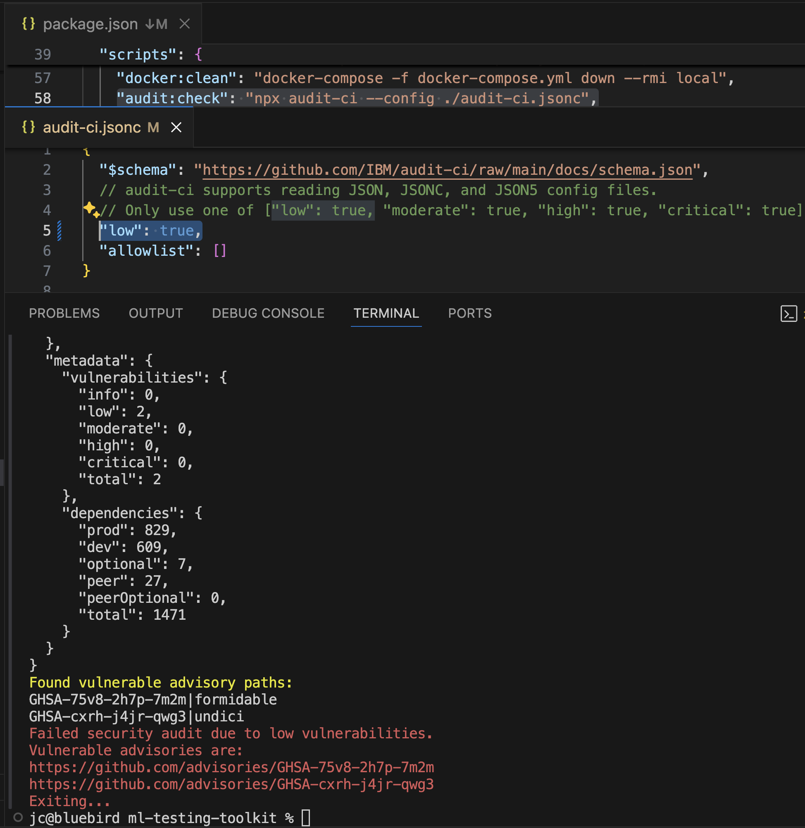The image size is (805, 828).
Task: Click the "$schema" key on line 2
Action: tap(138, 170)
